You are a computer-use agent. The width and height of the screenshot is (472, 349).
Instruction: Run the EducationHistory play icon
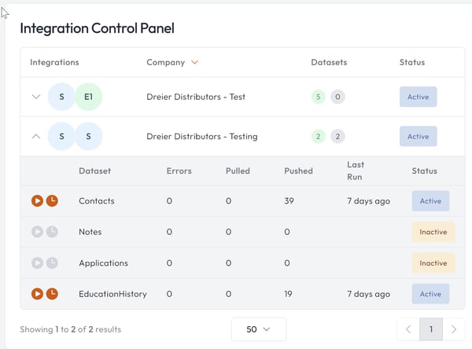37,294
